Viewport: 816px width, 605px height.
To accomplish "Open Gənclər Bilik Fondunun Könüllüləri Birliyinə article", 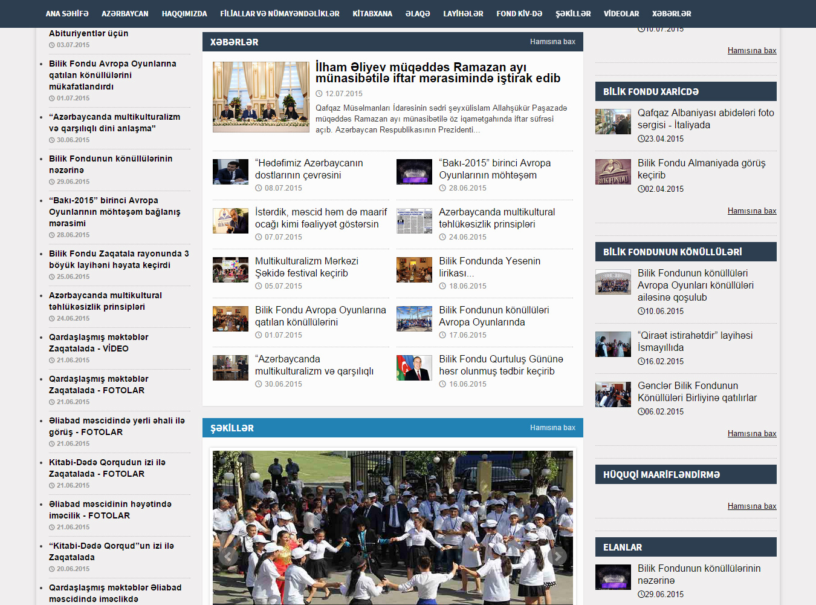I will coord(697,391).
